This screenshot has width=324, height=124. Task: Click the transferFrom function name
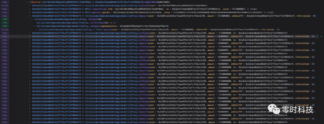[98, 9]
